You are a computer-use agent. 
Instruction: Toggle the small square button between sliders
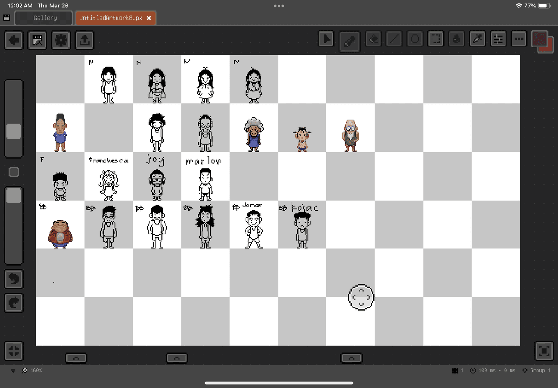[13, 172]
